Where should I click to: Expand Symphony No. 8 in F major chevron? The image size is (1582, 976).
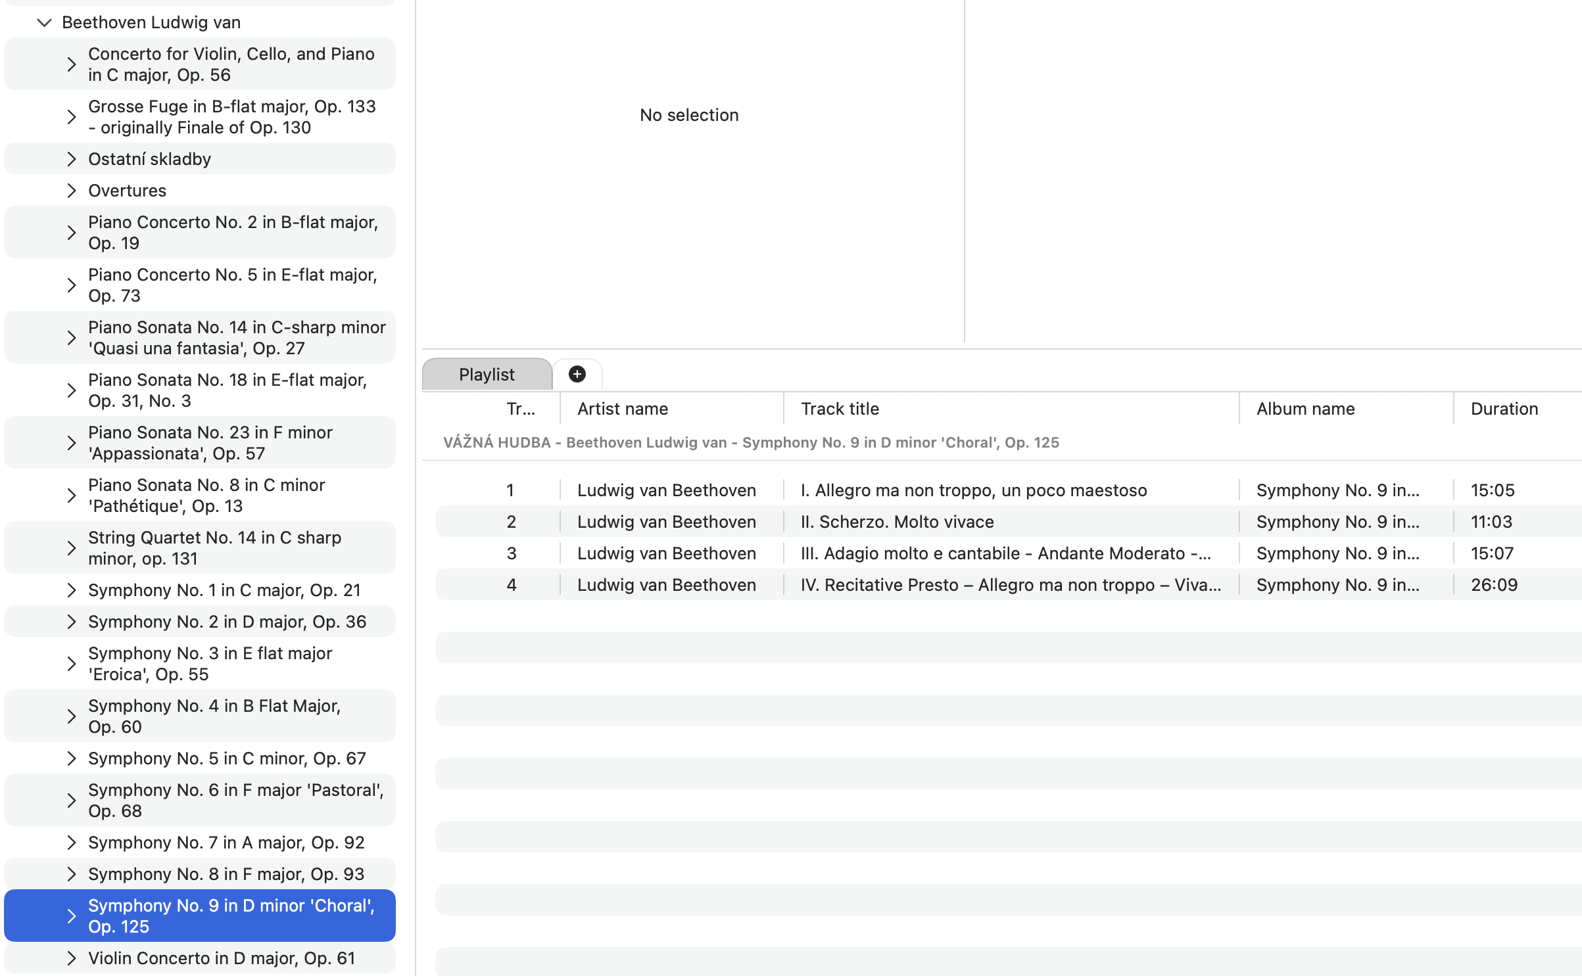[x=72, y=874]
